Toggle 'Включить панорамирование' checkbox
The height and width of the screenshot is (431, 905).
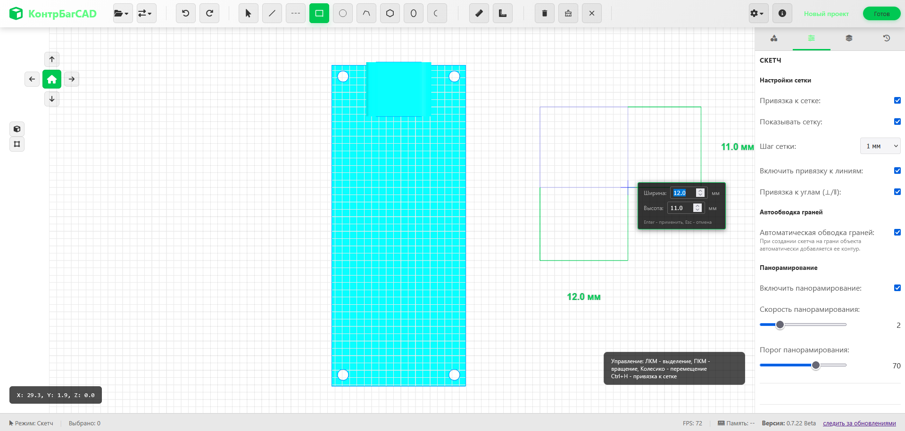pos(897,288)
